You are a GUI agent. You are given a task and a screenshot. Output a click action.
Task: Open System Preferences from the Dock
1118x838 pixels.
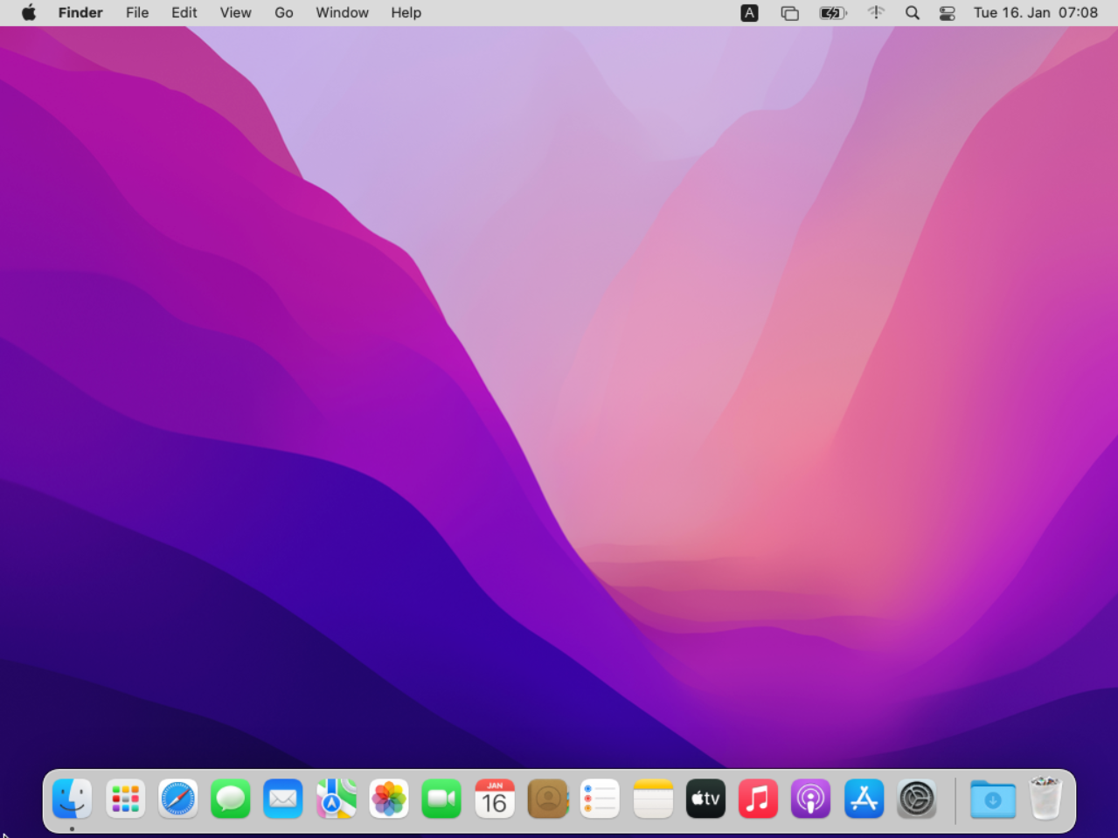(917, 798)
